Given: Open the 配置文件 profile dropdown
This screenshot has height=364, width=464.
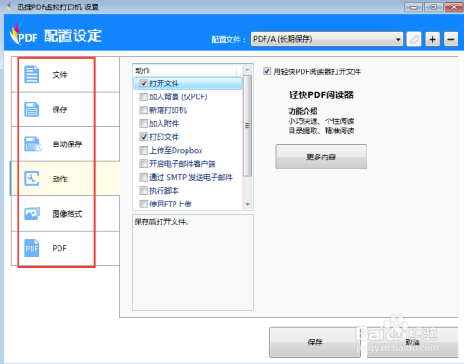Looking at the screenshot, I should click(x=327, y=39).
